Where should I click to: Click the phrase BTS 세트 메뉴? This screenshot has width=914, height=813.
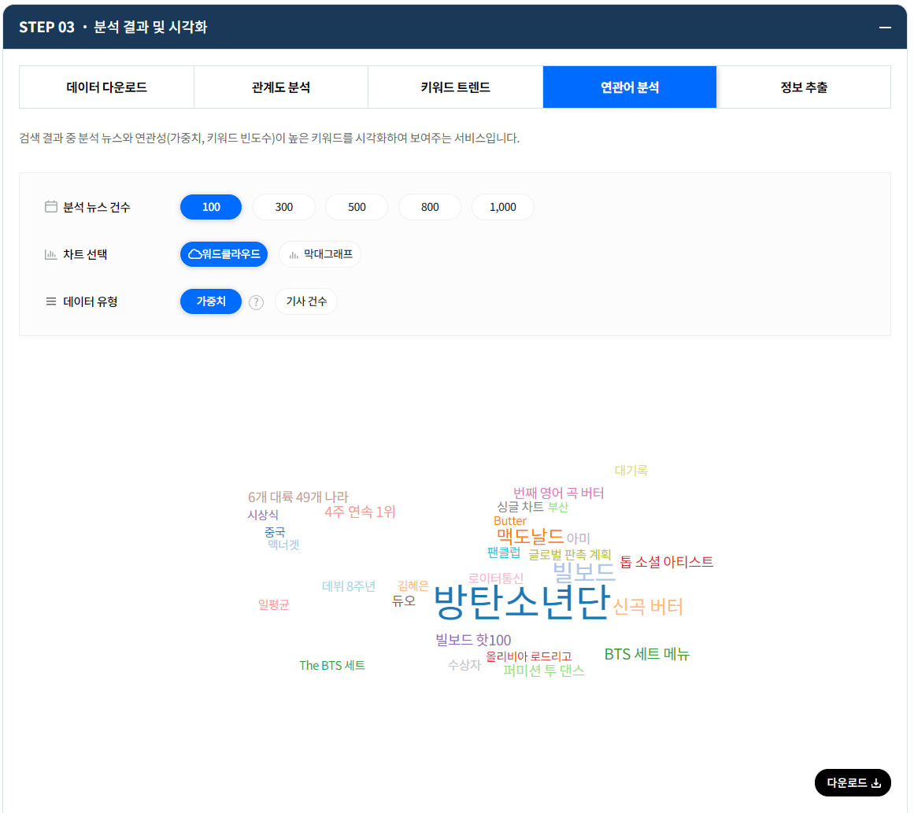click(x=646, y=655)
